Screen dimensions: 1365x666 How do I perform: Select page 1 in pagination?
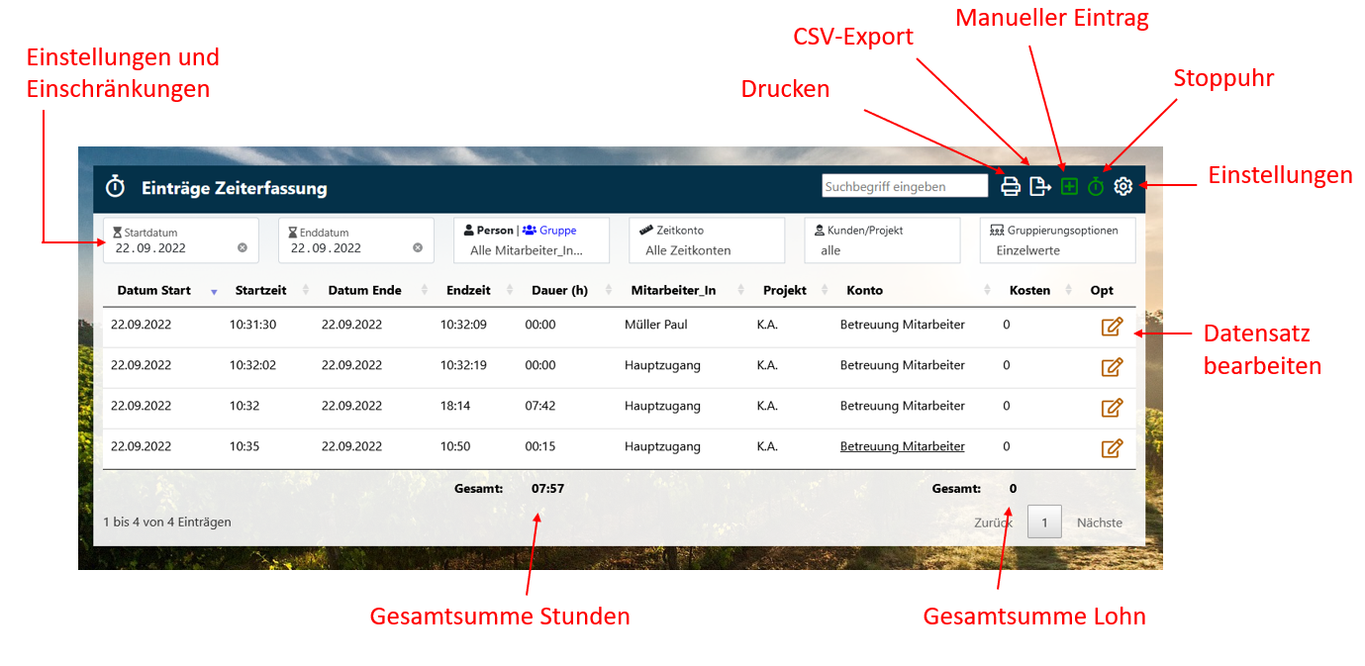point(1044,523)
